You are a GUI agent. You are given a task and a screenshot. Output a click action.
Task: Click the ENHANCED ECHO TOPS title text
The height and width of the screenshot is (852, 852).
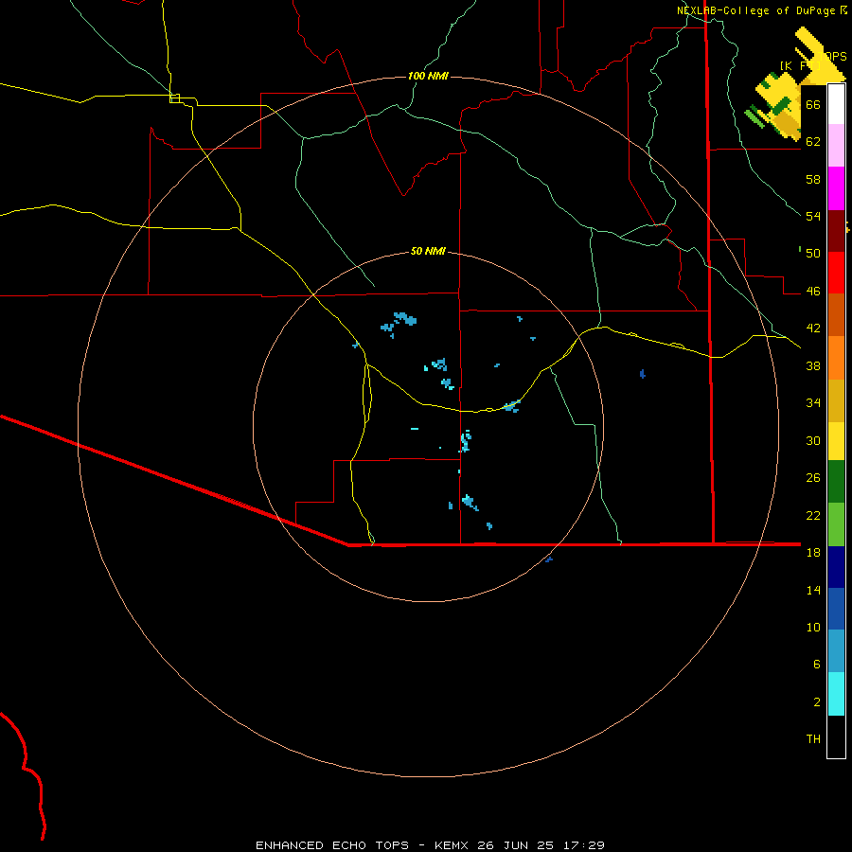(332, 845)
